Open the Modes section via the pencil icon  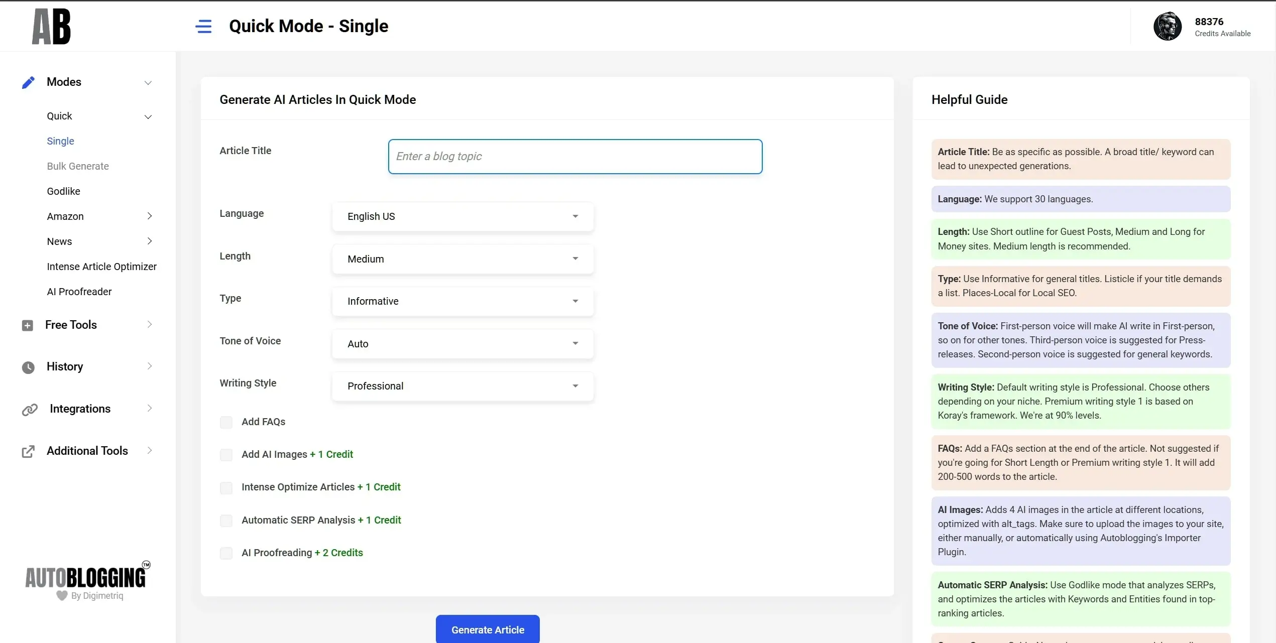[x=29, y=82]
